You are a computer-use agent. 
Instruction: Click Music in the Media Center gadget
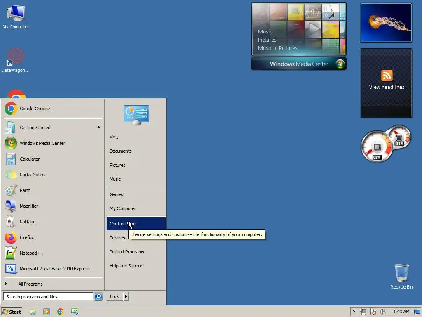click(265, 31)
